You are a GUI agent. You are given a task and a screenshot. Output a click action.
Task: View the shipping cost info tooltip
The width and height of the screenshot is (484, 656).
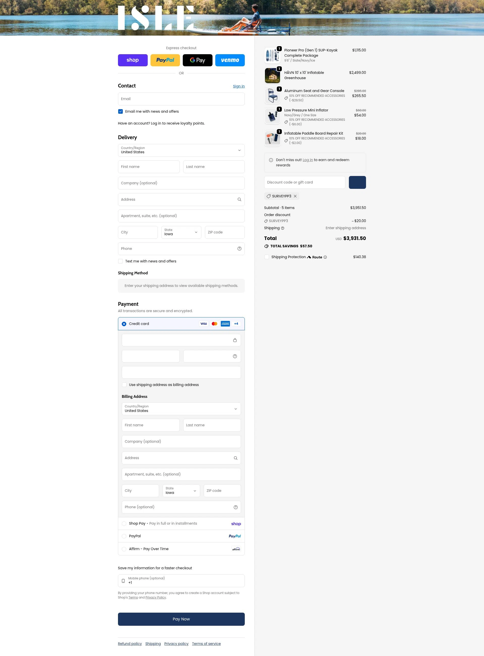click(x=283, y=228)
